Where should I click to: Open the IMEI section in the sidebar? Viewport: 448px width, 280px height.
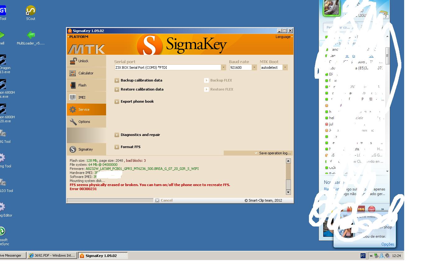coord(86,97)
